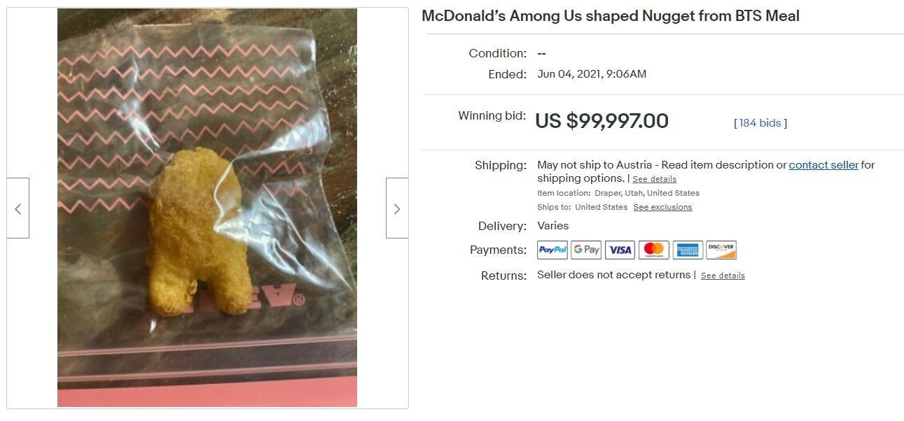The image size is (904, 421).
Task: Click the listing title text
Action: pyautogui.click(x=611, y=15)
